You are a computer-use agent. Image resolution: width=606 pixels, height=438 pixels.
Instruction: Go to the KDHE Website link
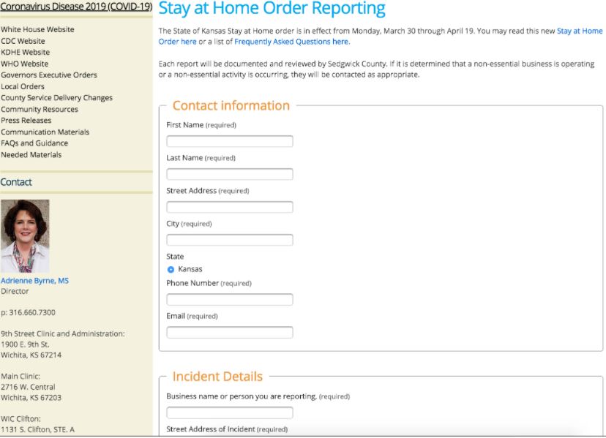(25, 52)
